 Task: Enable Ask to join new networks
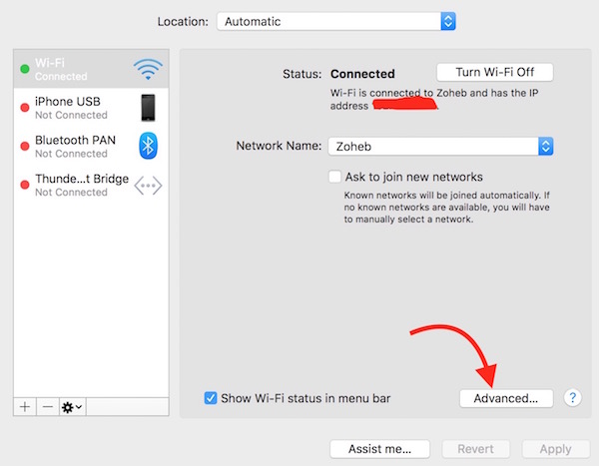point(336,177)
